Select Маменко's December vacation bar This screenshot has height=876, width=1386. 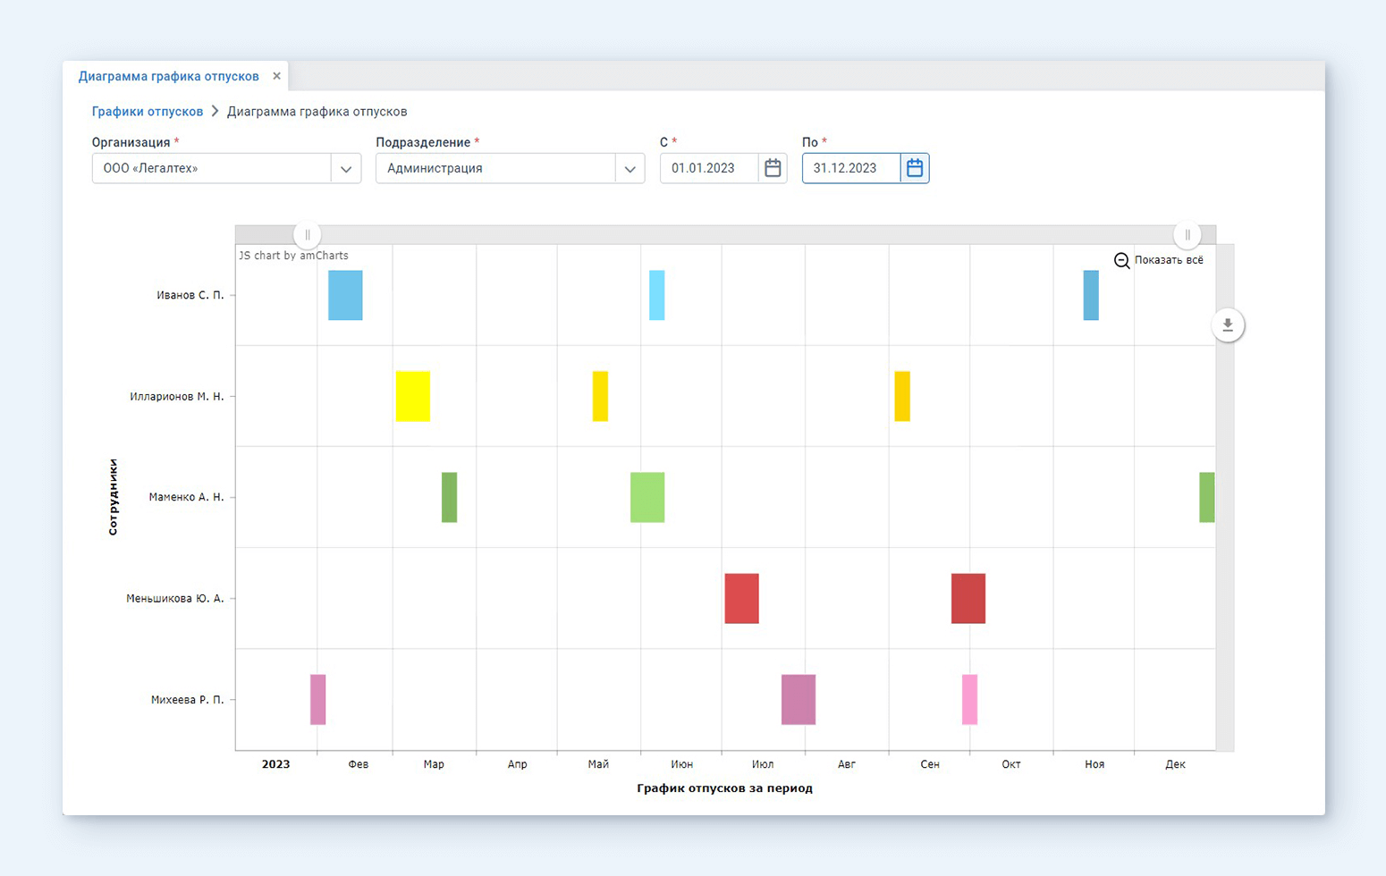tap(1207, 497)
